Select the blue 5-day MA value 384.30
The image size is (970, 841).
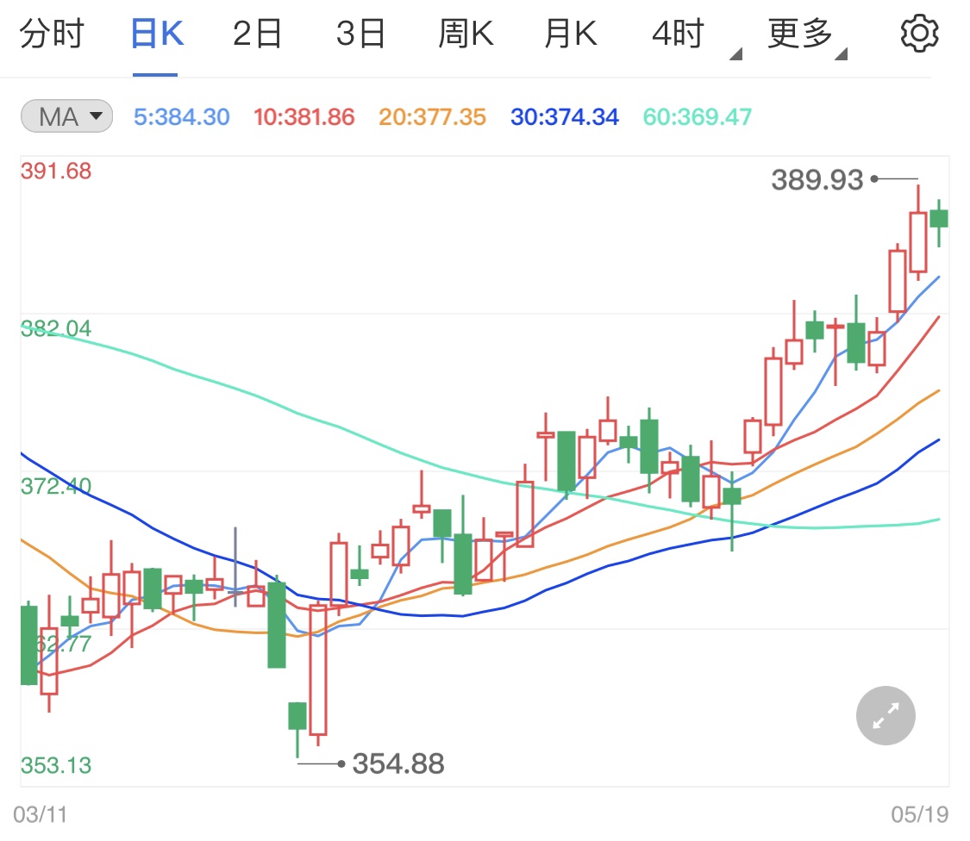pos(181,117)
